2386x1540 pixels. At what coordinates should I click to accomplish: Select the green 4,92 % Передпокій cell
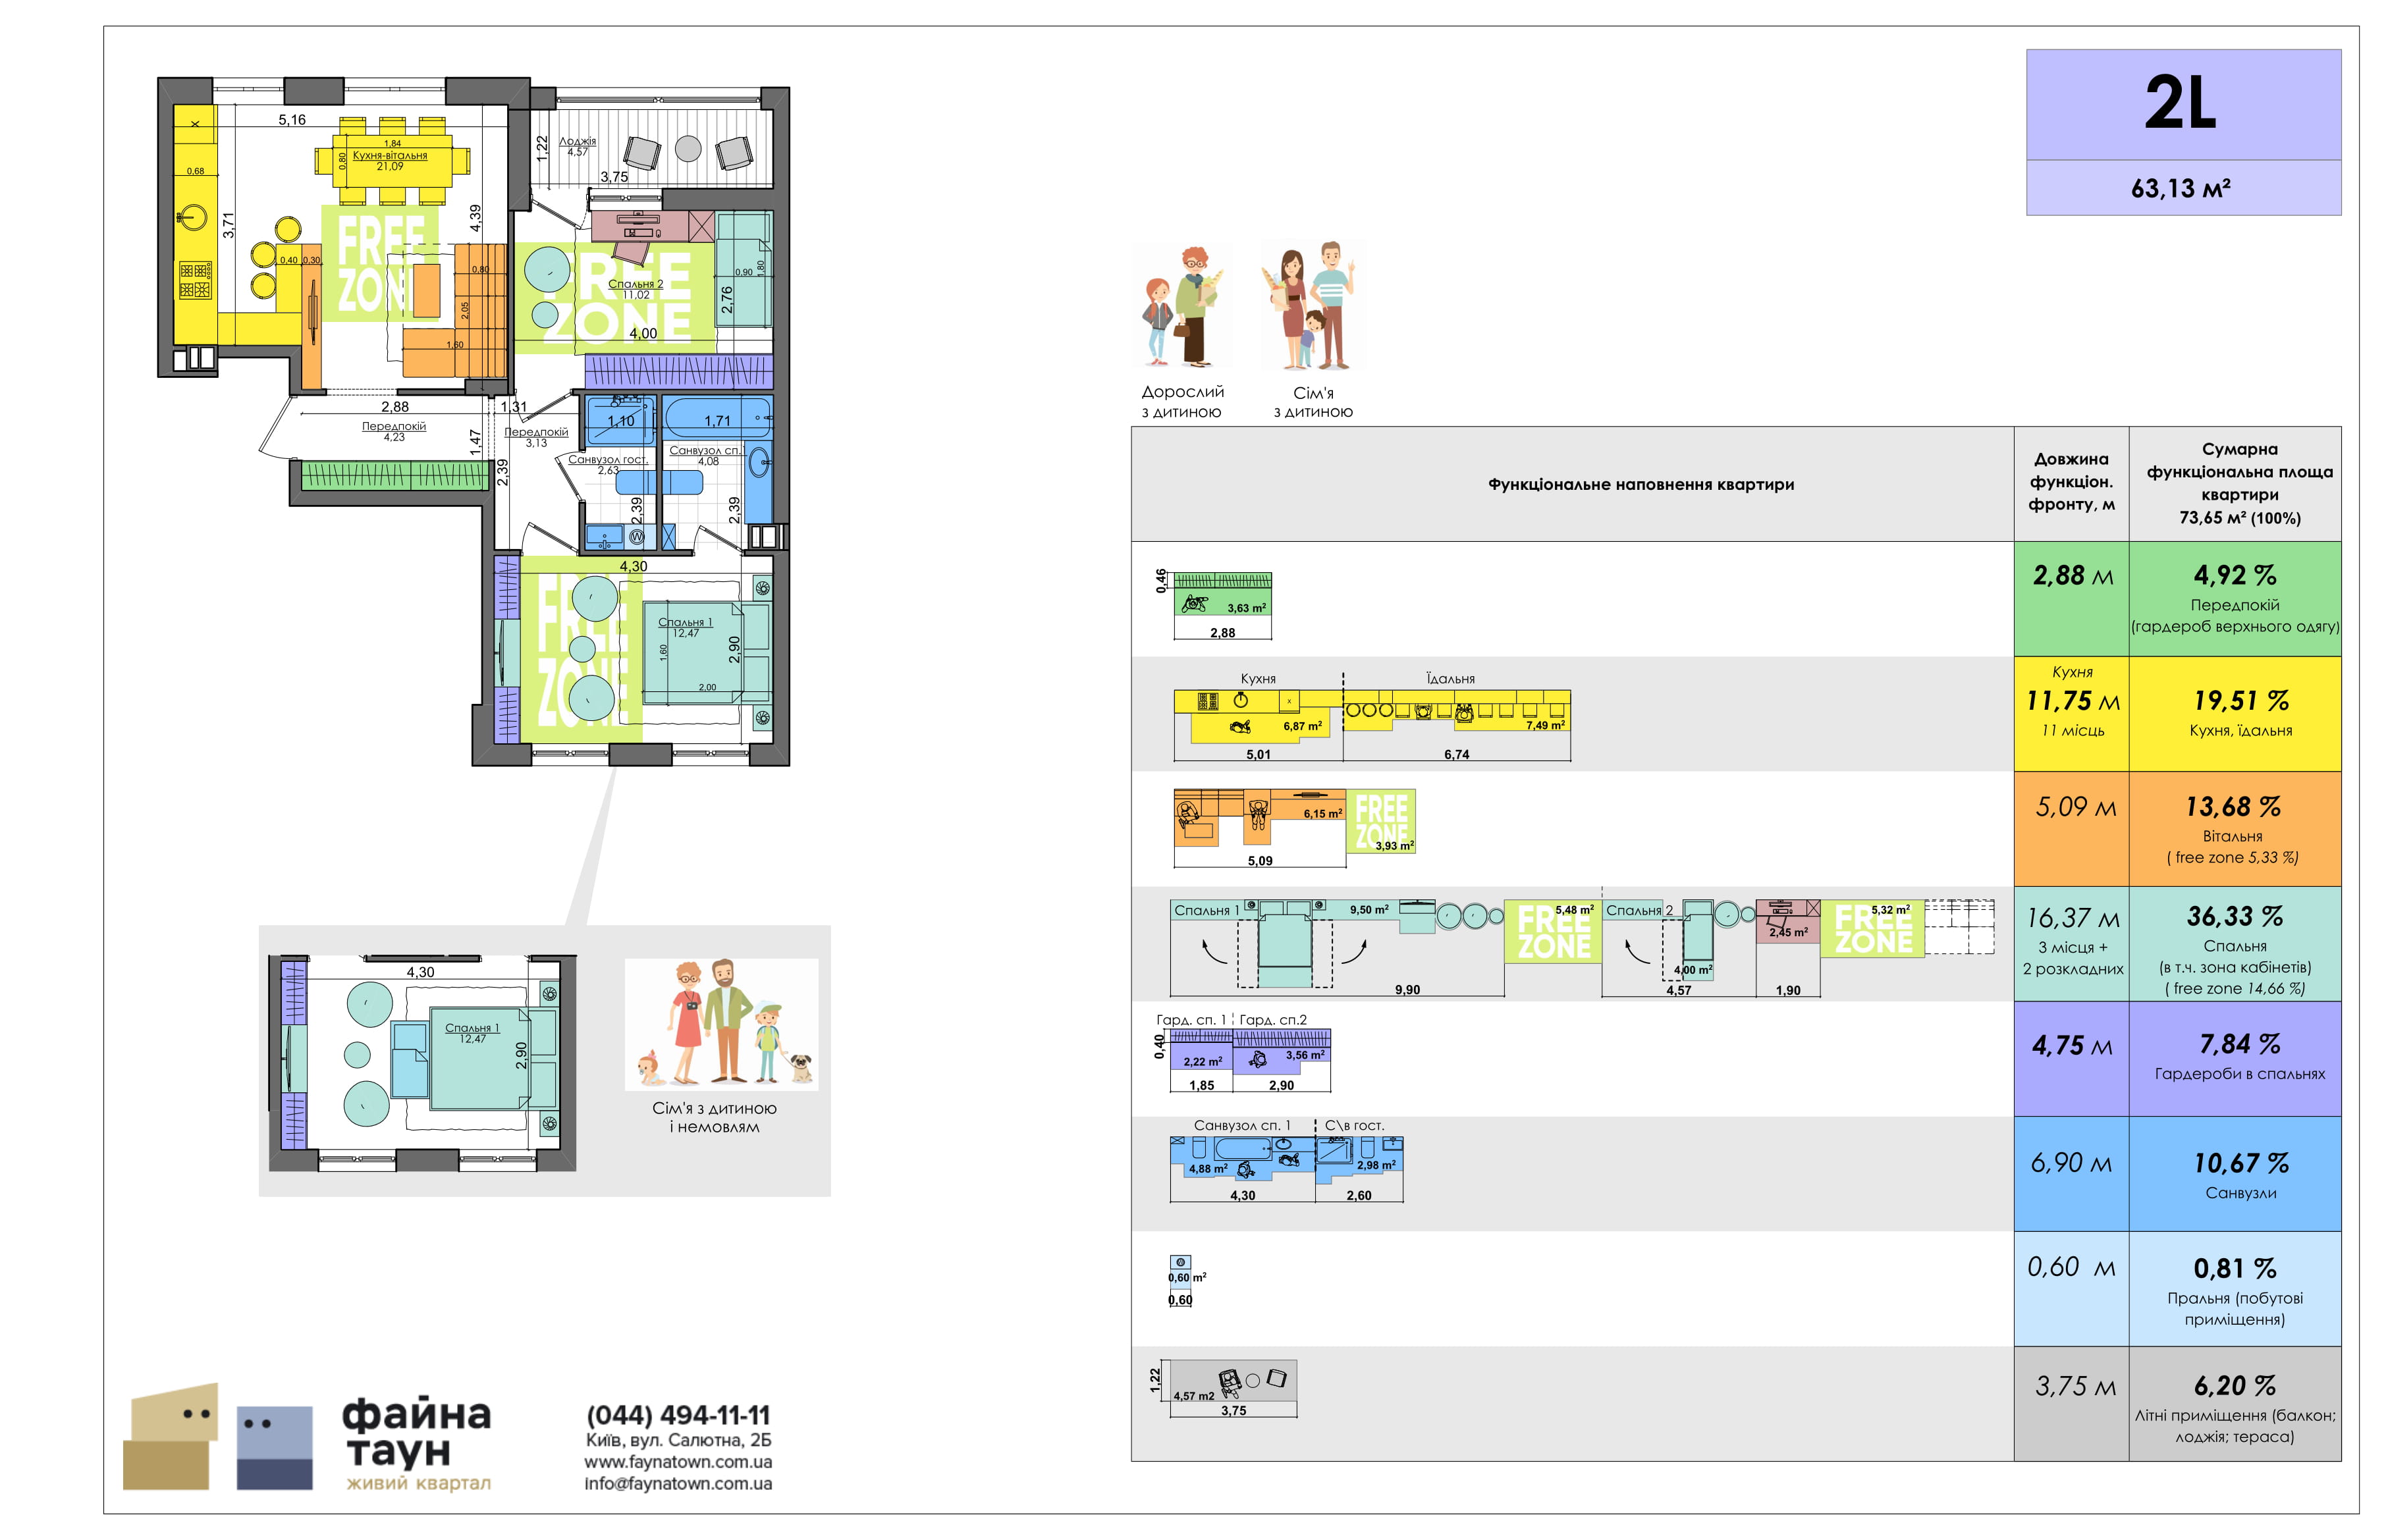(x=2235, y=599)
